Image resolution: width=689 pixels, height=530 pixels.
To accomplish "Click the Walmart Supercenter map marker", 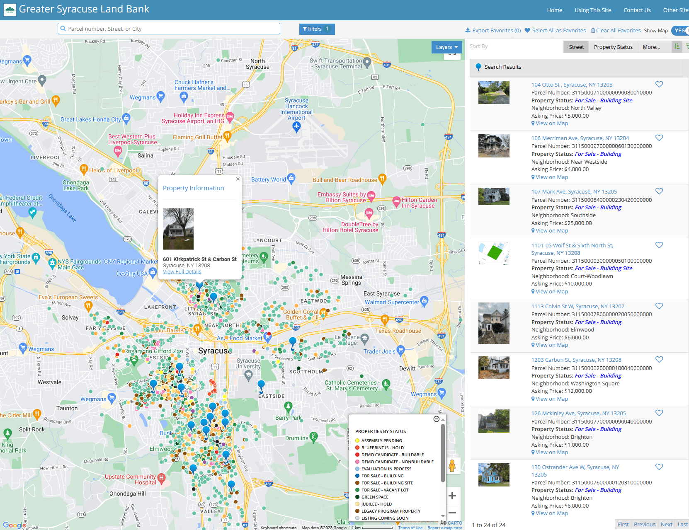I will coord(424,301).
